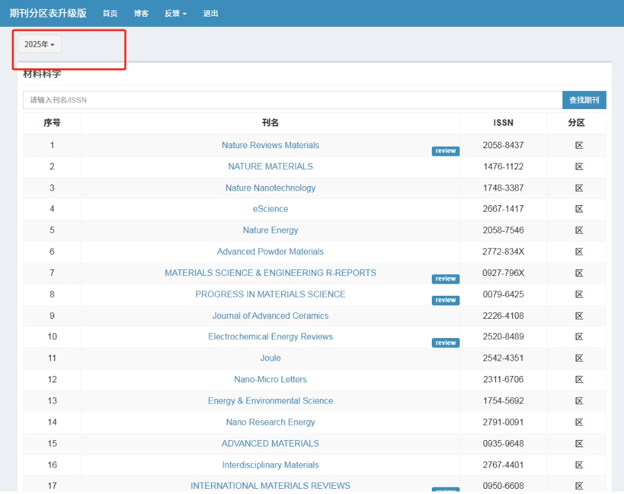Select the 区 icon in the Joule row

pyautogui.click(x=579, y=359)
